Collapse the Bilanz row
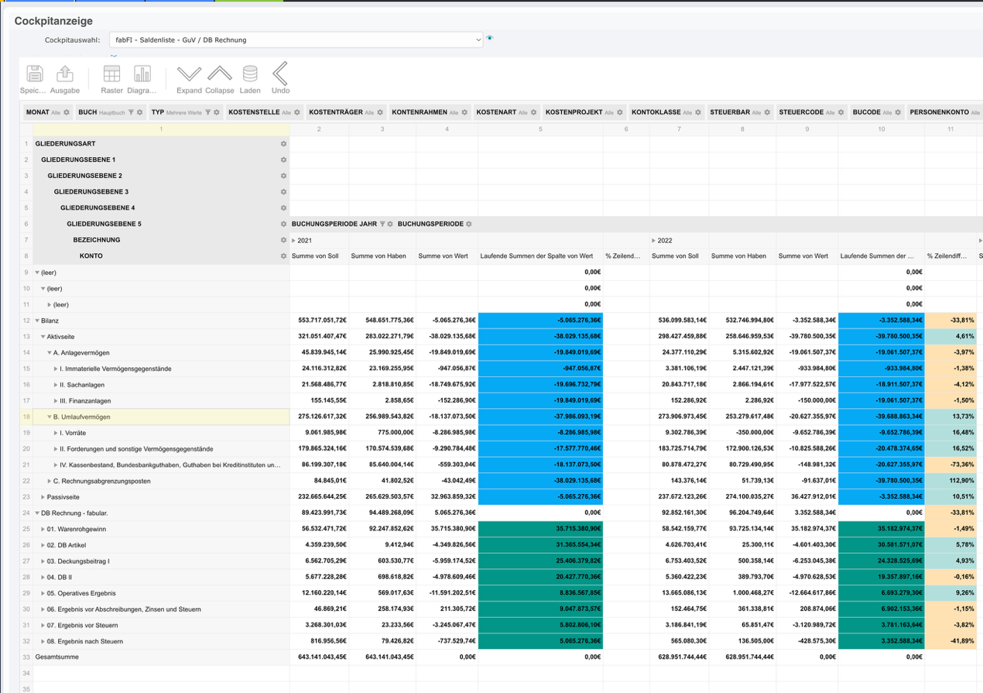983x693 pixels. [x=37, y=320]
